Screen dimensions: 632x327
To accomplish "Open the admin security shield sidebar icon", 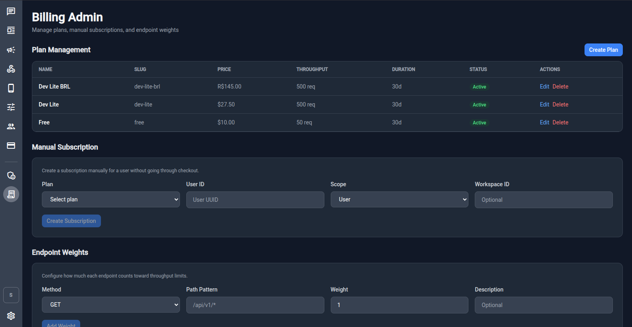I will click(11, 175).
